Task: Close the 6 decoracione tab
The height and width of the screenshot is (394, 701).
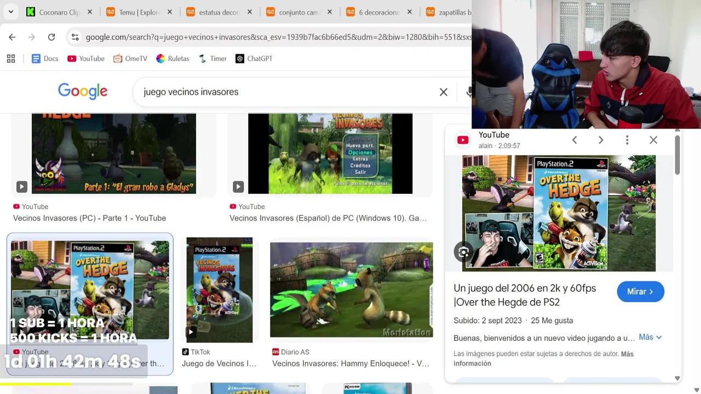Action: (410, 12)
